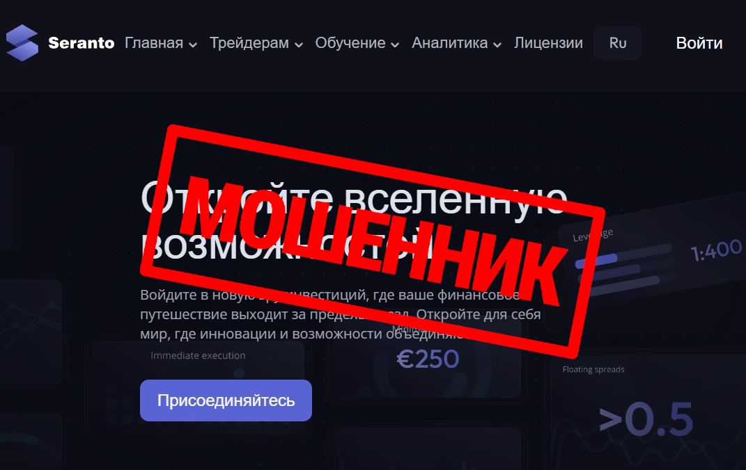Expand the chevron next to Главная
Screen dimensions: 746x470
click(x=193, y=44)
